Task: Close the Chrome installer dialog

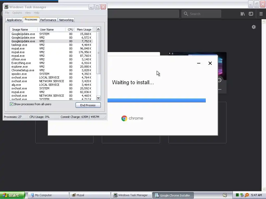Action: coord(210,63)
